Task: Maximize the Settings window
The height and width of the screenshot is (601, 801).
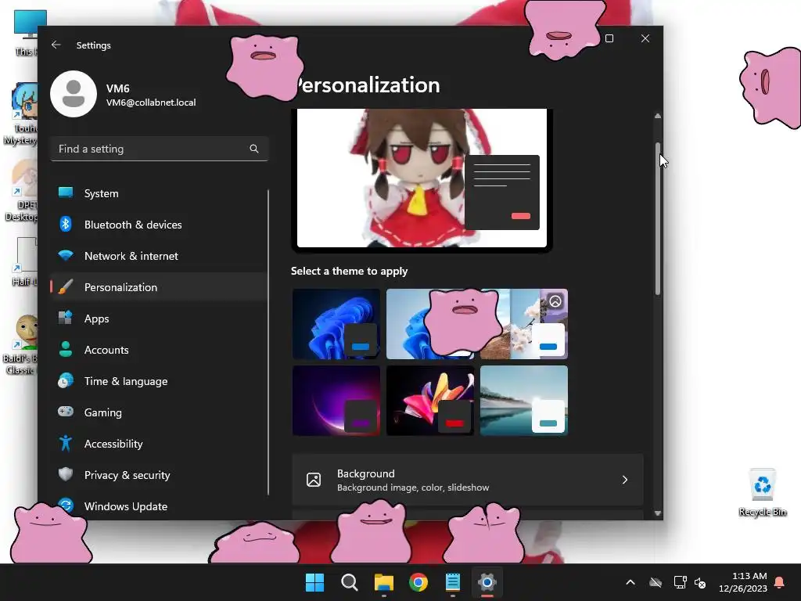Action: point(609,38)
